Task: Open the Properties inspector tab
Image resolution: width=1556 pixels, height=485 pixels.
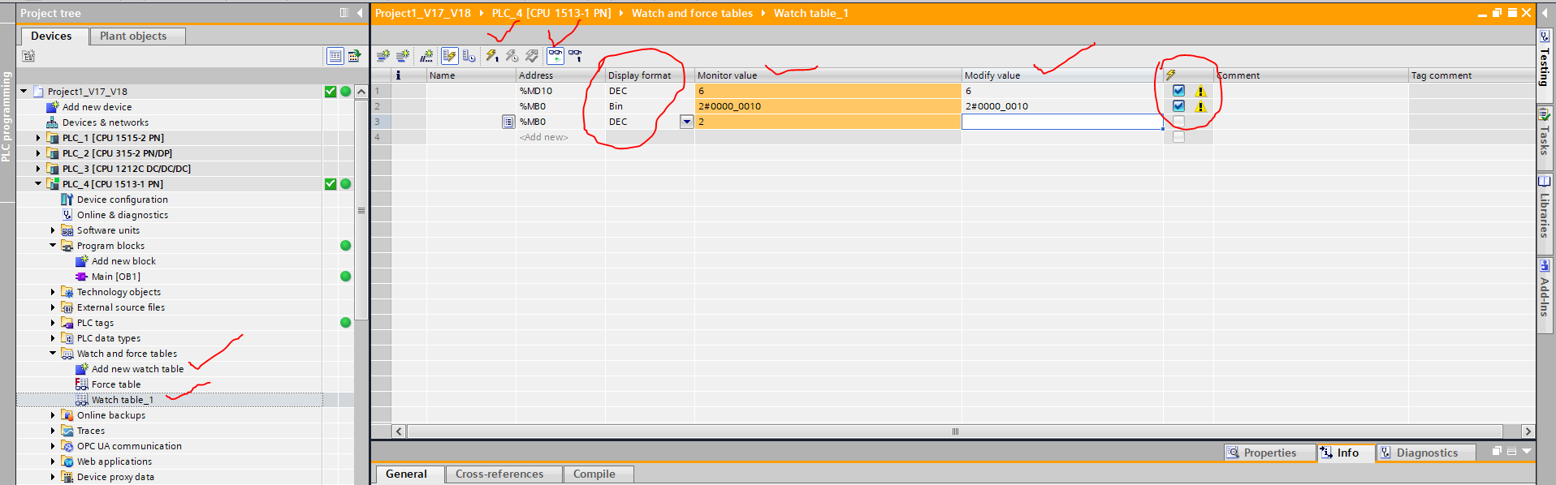Action: [1269, 453]
